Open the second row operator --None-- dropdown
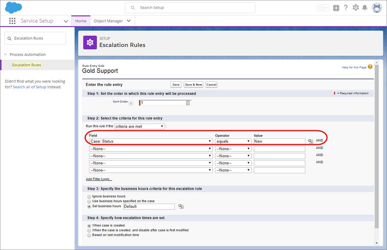Viewport: 387px width, 250px height. (233, 148)
